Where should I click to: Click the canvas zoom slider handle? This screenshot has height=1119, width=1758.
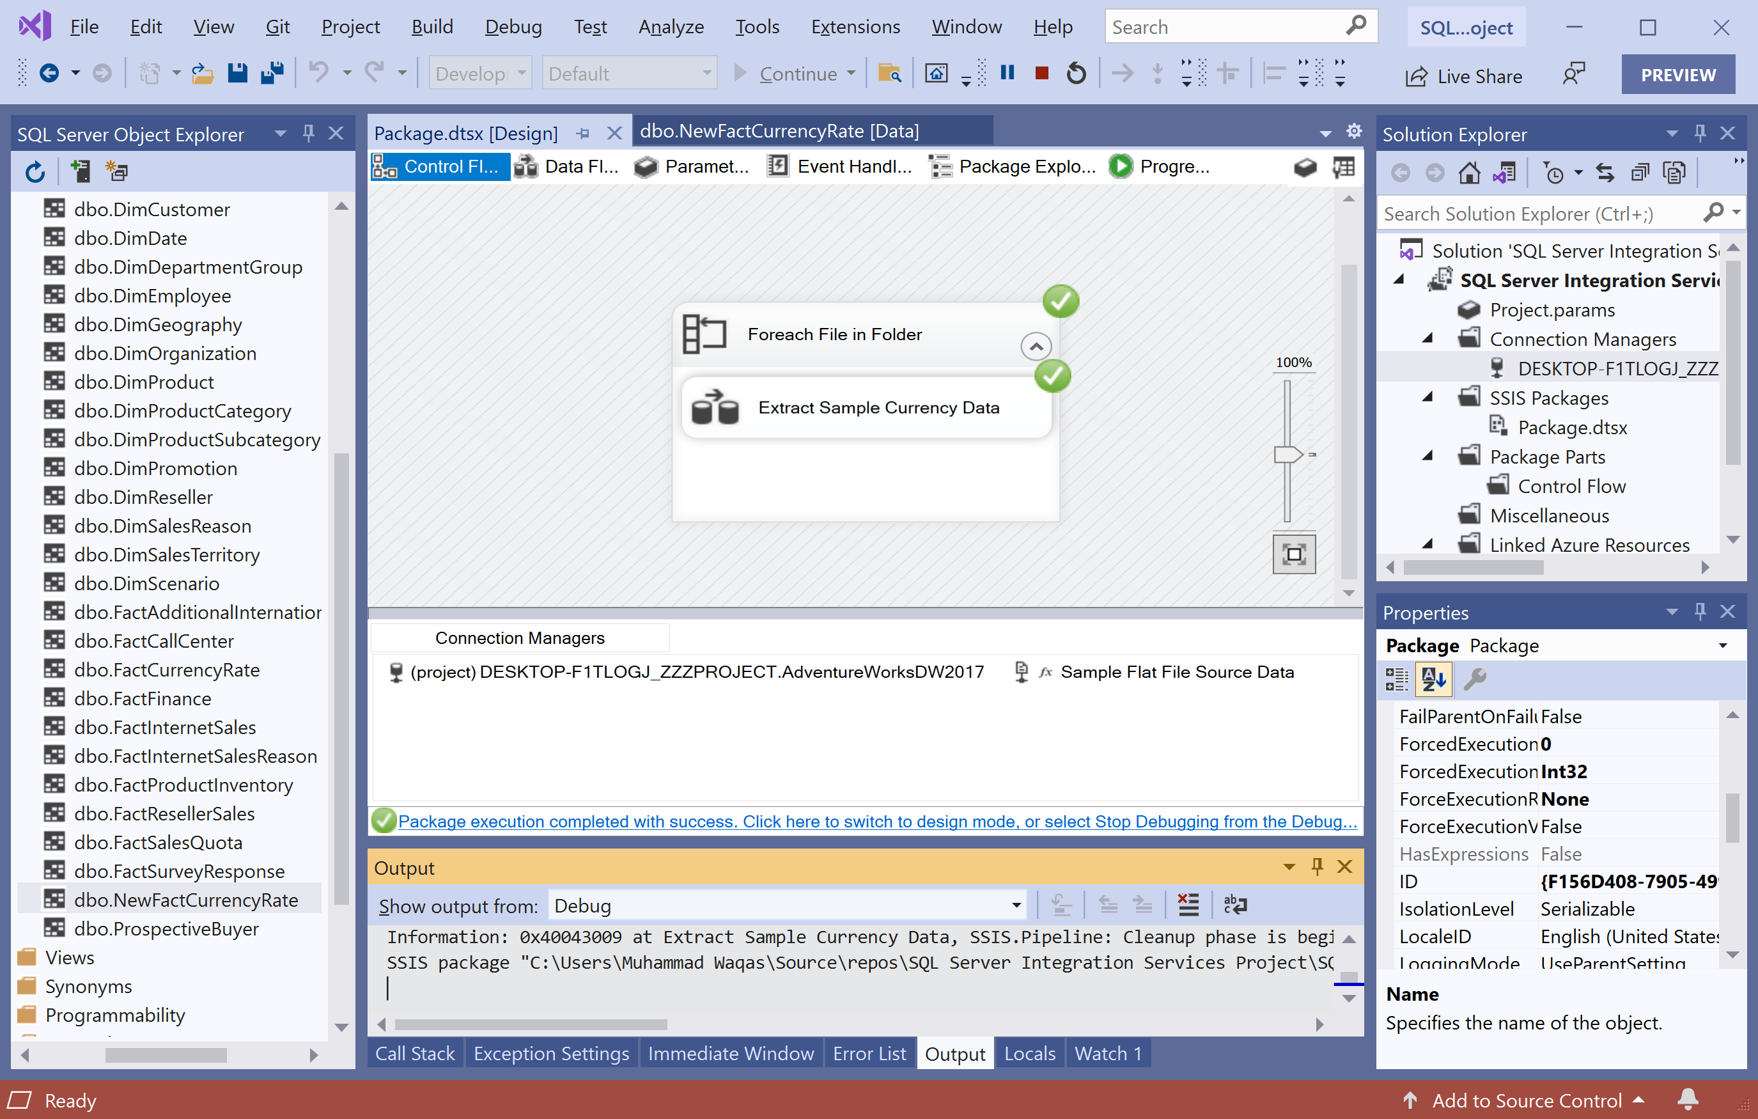[x=1287, y=455]
